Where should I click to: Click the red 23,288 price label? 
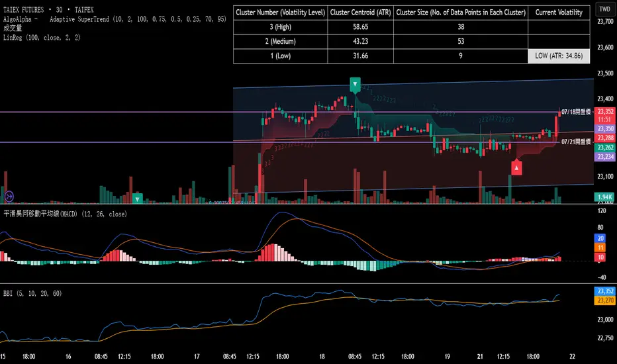pos(605,138)
